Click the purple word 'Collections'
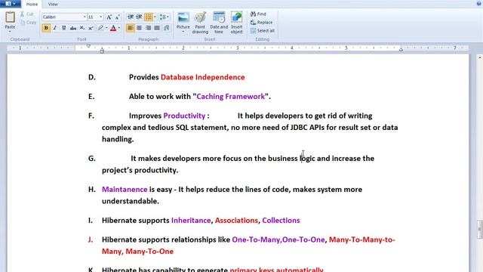This screenshot has width=483, height=272. point(281,220)
